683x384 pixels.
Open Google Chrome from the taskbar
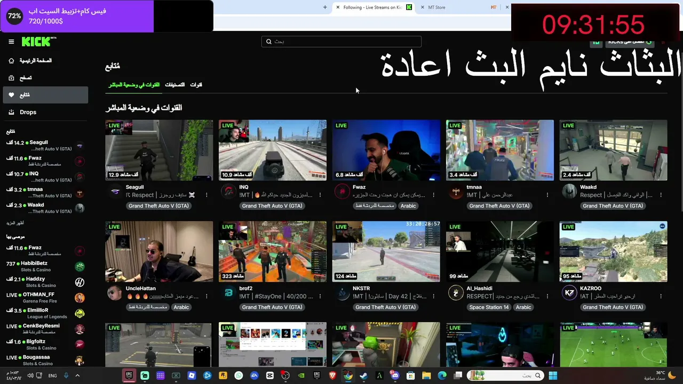348,375
